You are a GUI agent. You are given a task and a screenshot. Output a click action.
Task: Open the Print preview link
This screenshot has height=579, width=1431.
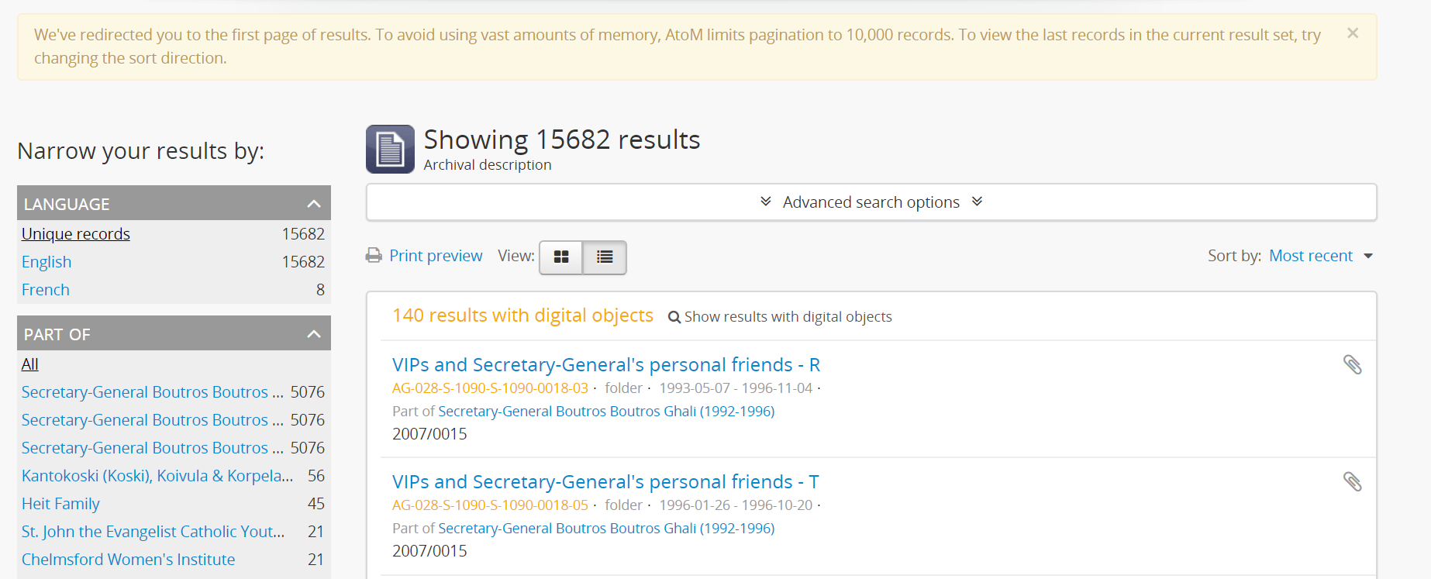(436, 256)
